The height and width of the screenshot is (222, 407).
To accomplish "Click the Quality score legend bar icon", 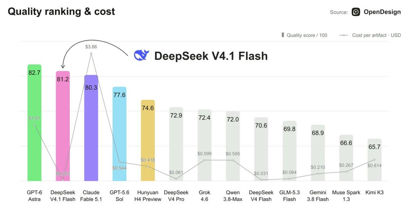I will click(283, 35).
